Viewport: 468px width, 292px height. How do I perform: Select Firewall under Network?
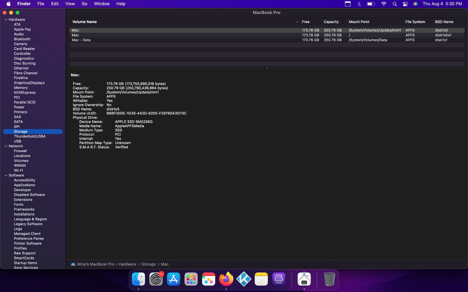(20, 151)
